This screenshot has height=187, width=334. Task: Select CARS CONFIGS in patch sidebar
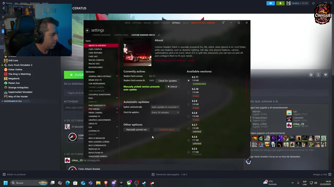95,49
